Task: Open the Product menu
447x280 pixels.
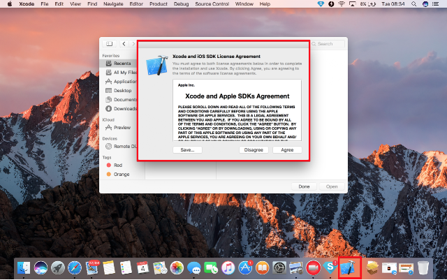Action: (159, 4)
